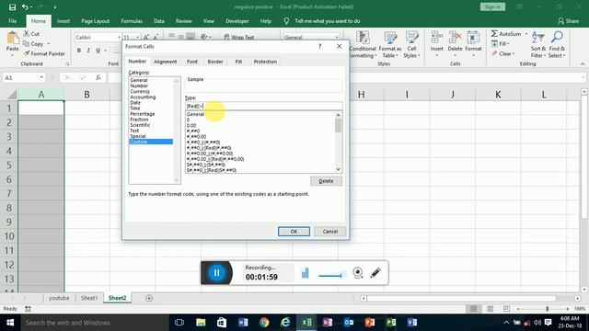This screenshot has width=589, height=331.
Task: Expand the Name Box dropdown arrow
Action: point(41,77)
